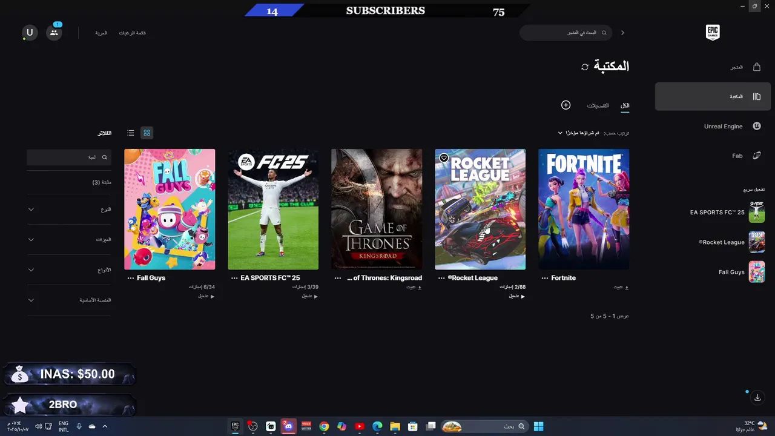Quick launch Rocket League from sidebar
775x436 pixels.
point(731,242)
